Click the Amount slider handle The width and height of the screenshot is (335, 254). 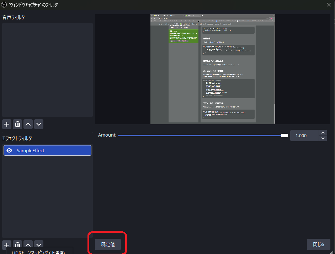(x=285, y=136)
